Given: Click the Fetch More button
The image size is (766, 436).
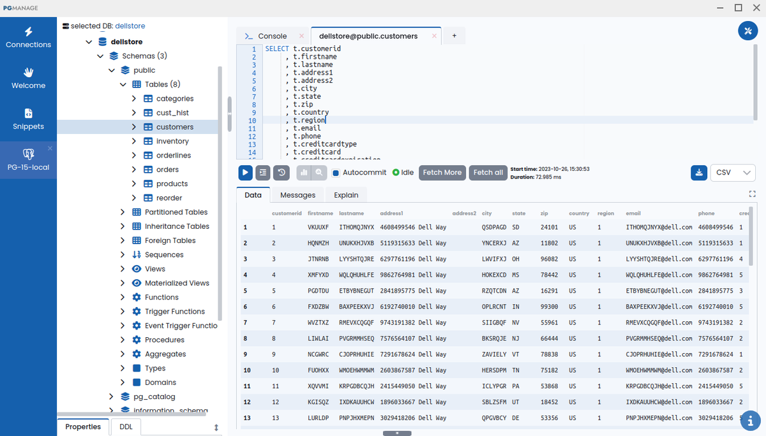Looking at the screenshot, I should (x=442, y=173).
